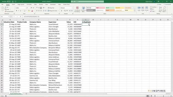Select Middle Align icon
This screenshot has width=173, height=97.
pyautogui.click(x=39, y=8)
